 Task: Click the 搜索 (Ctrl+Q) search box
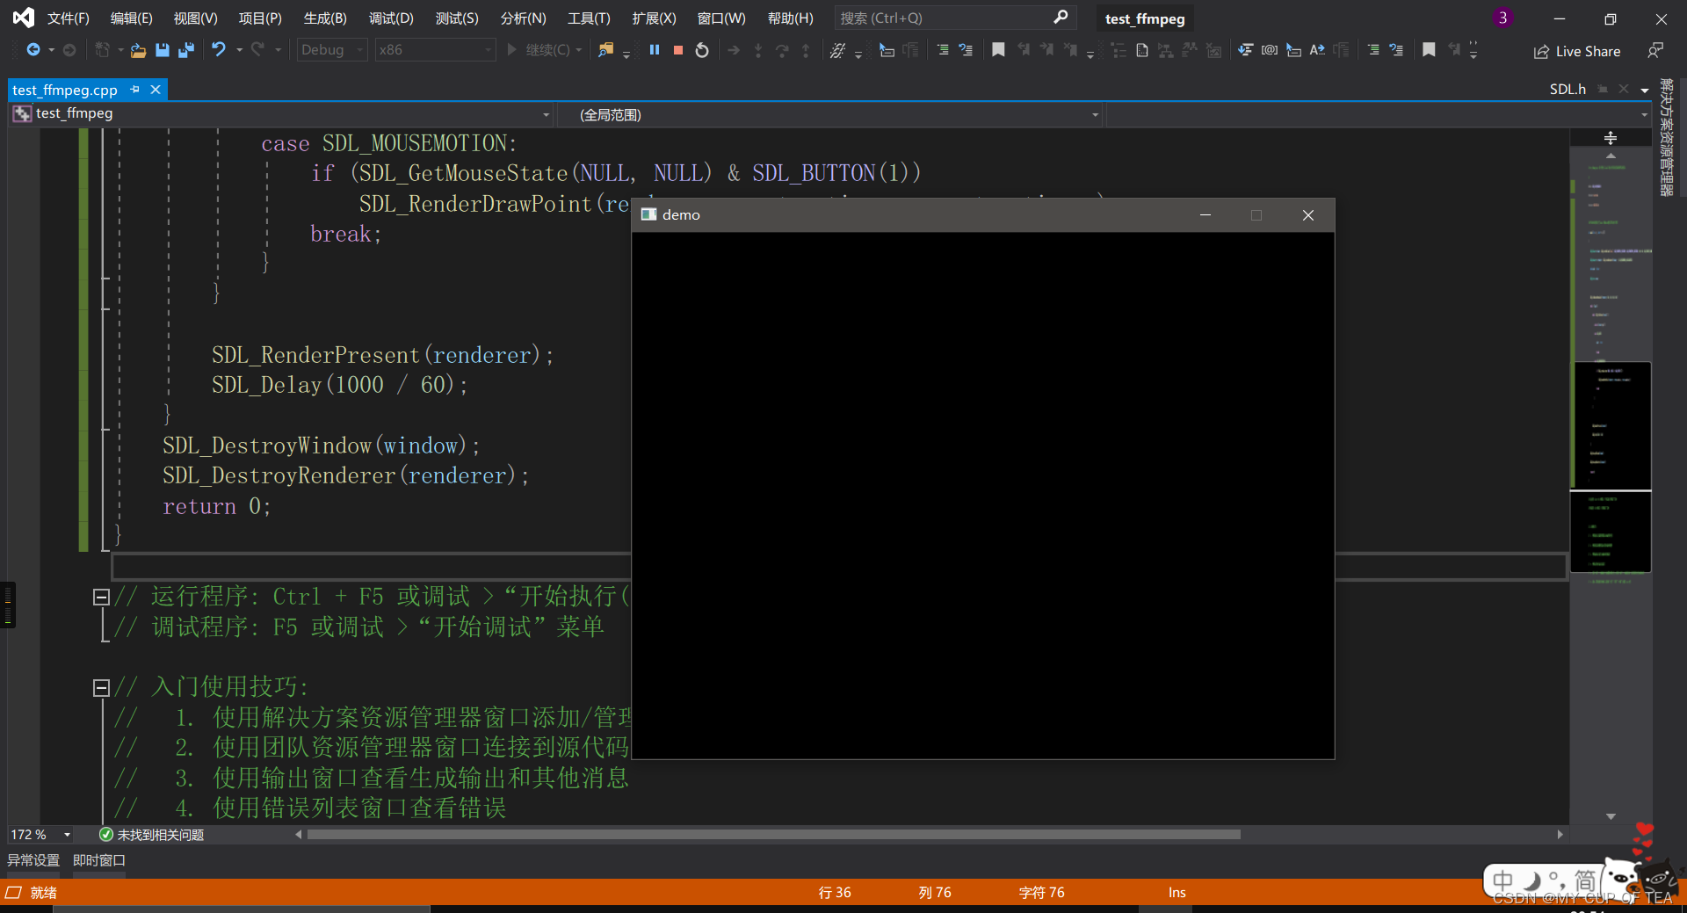(x=953, y=18)
